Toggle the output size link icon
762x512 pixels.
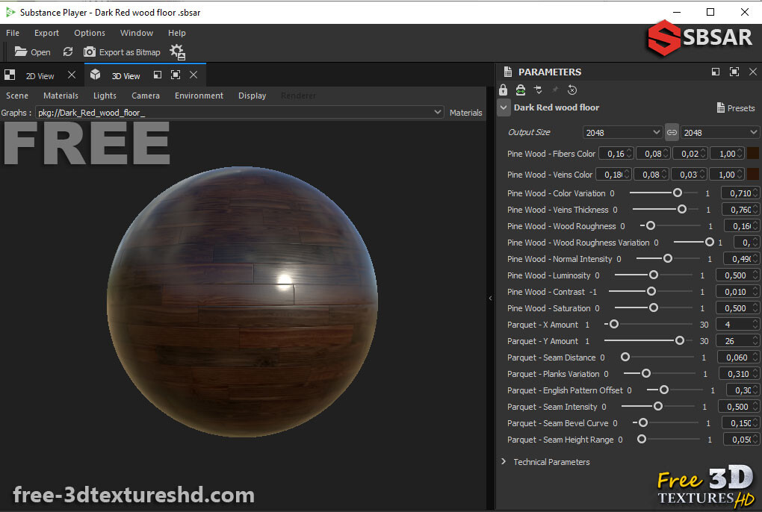(x=672, y=132)
